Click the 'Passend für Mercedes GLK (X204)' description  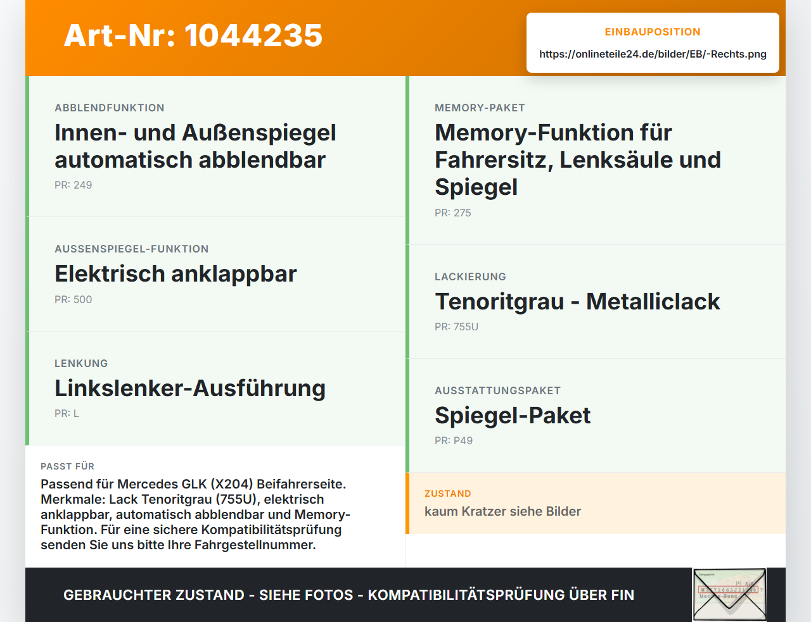(196, 514)
